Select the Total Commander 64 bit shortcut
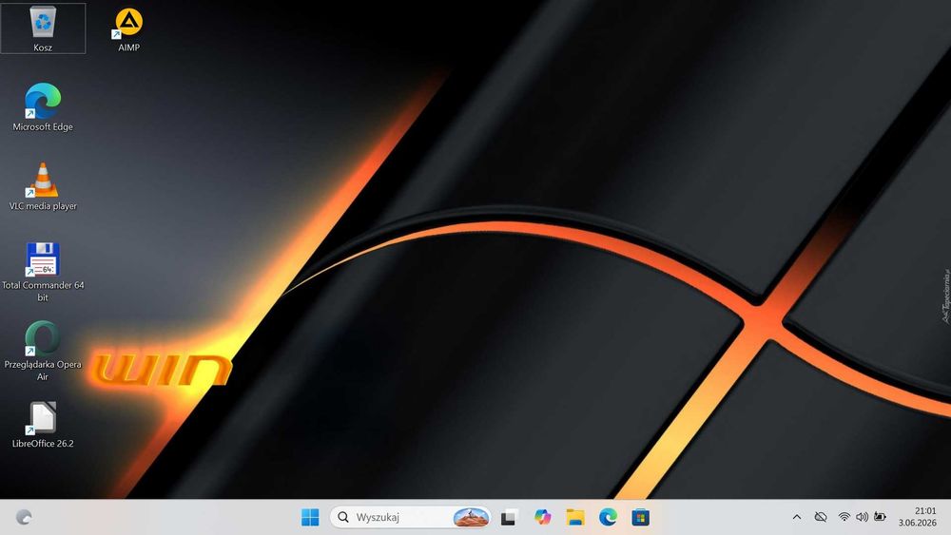Image resolution: width=951 pixels, height=535 pixels. 43,272
